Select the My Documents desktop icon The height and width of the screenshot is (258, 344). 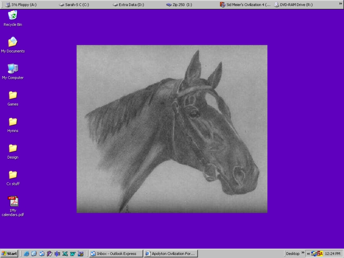13,42
